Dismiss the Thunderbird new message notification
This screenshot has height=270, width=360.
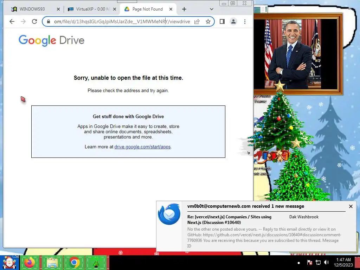point(351,206)
